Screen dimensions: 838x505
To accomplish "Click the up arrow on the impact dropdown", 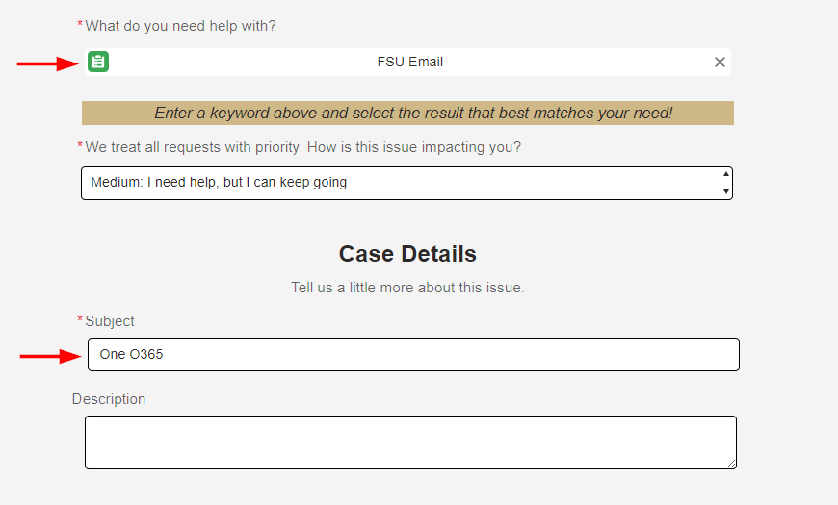I will [724, 174].
